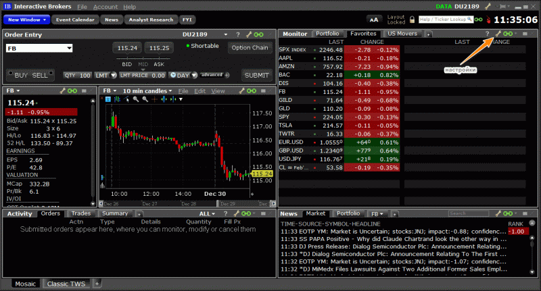Open Monitor panel help question mark

(487, 33)
